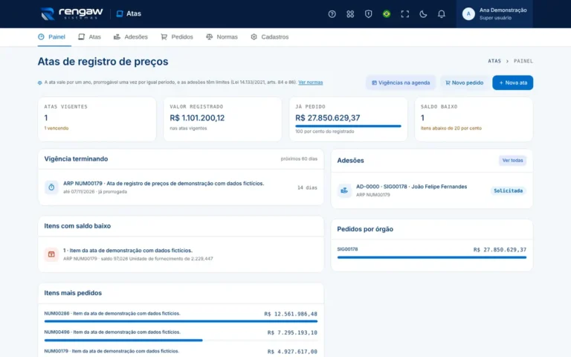The width and height of the screenshot is (571, 357).
Task: Open the Atas vigentes card
Action: [97, 119]
